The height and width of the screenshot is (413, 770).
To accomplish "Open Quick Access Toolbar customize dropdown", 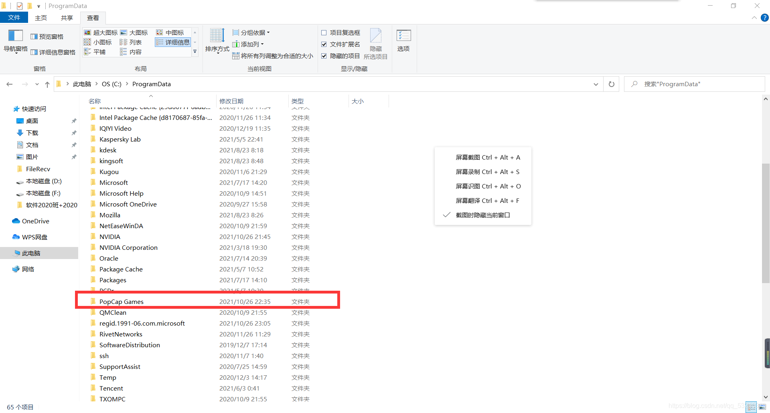I will 38,6.
